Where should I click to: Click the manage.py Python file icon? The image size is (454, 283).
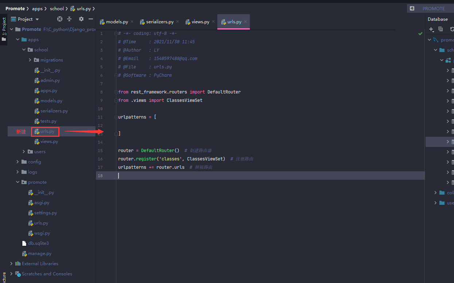pos(24,254)
